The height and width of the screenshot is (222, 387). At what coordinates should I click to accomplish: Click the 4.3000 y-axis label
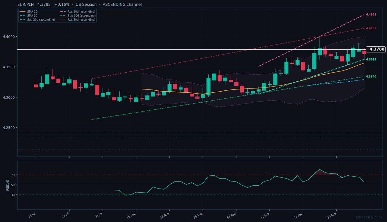9,97
